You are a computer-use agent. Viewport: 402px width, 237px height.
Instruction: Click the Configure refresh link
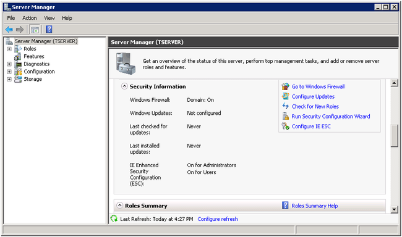(x=218, y=219)
